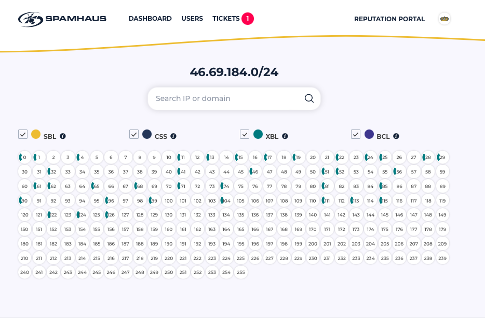Toggle the XBL checkbox
Image resolution: width=485 pixels, height=318 pixels.
click(245, 134)
